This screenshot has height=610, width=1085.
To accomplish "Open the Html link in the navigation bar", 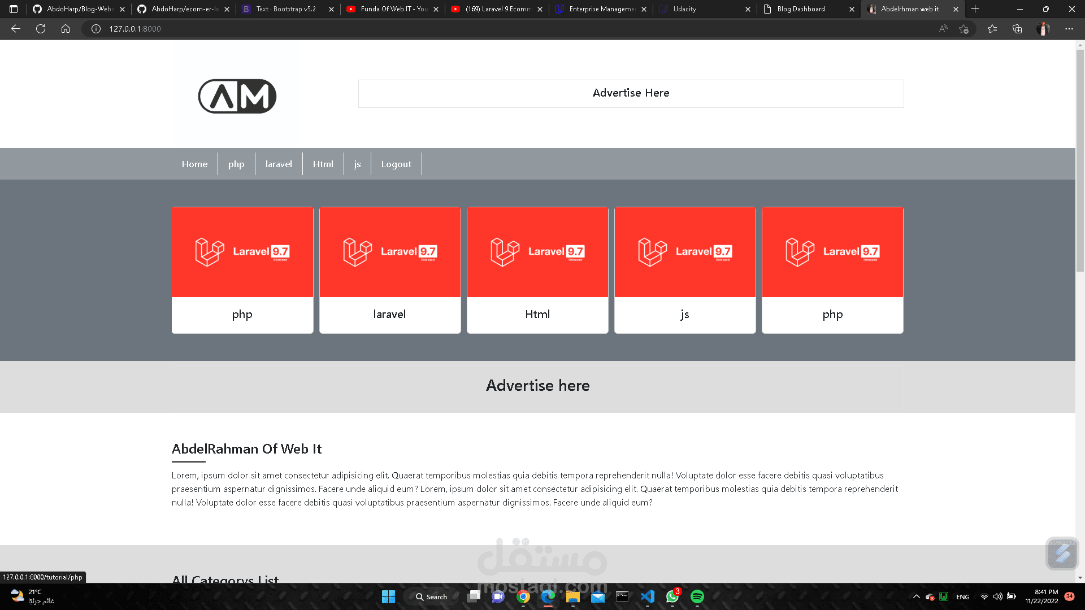I will tap(323, 164).
